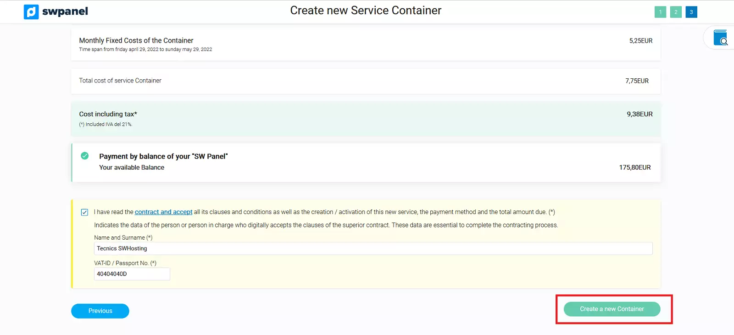
Task: Click the 175,80EUR available balance amount
Action: click(634, 167)
